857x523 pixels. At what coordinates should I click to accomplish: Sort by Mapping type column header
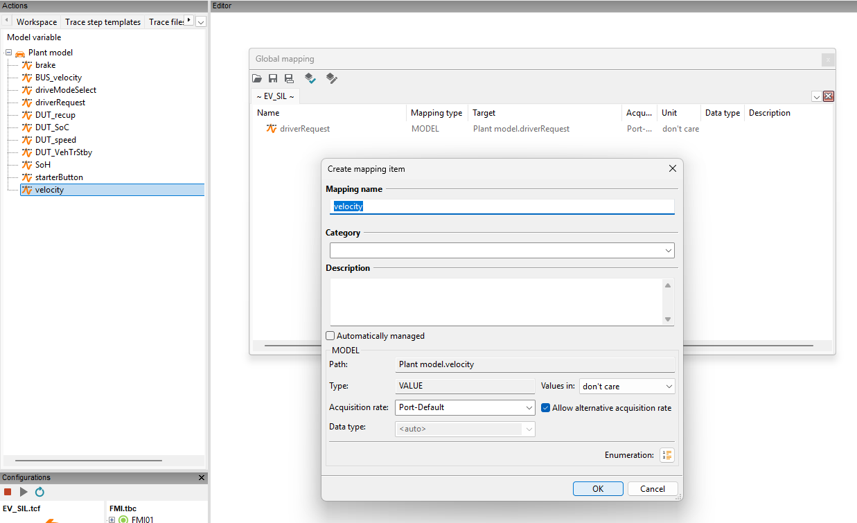point(436,113)
